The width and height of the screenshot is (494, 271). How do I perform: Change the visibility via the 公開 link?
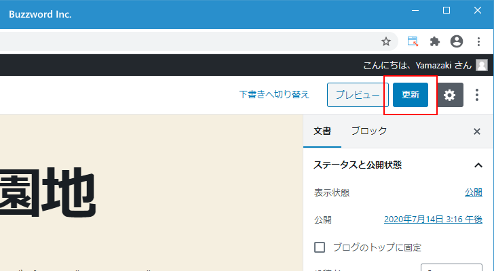[x=474, y=192]
